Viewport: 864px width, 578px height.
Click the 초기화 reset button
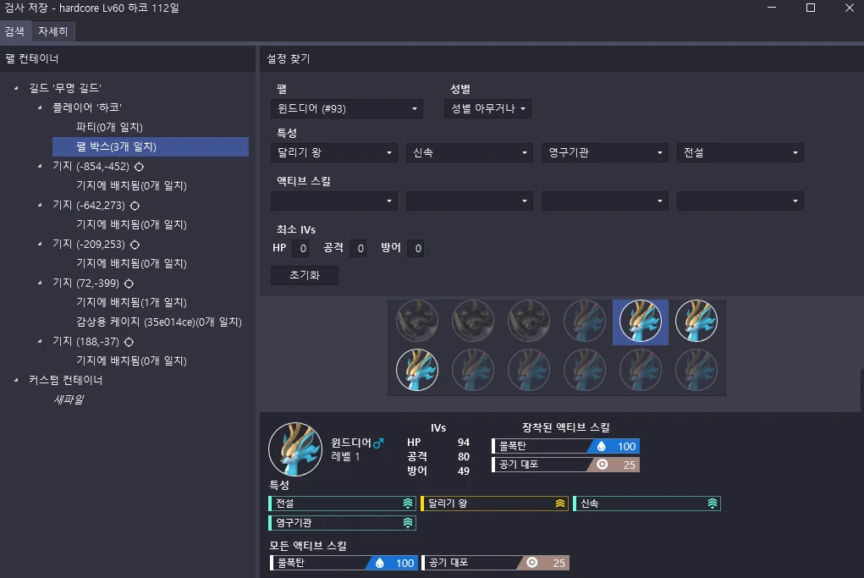tap(304, 275)
